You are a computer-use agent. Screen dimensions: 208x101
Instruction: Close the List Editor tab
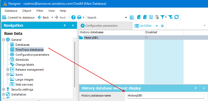[162, 26]
